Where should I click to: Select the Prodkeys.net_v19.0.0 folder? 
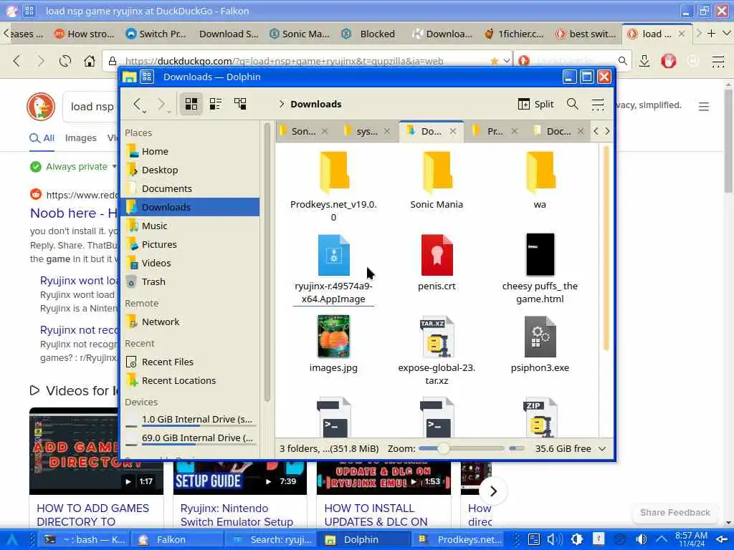(x=333, y=186)
